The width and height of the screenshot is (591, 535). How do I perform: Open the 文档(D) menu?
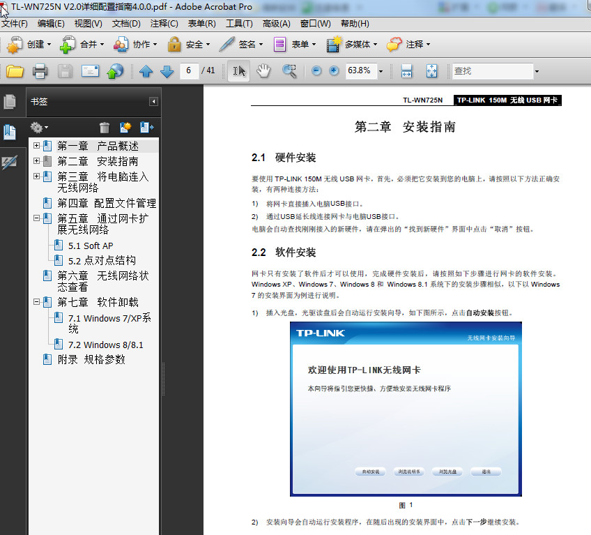pos(126,24)
